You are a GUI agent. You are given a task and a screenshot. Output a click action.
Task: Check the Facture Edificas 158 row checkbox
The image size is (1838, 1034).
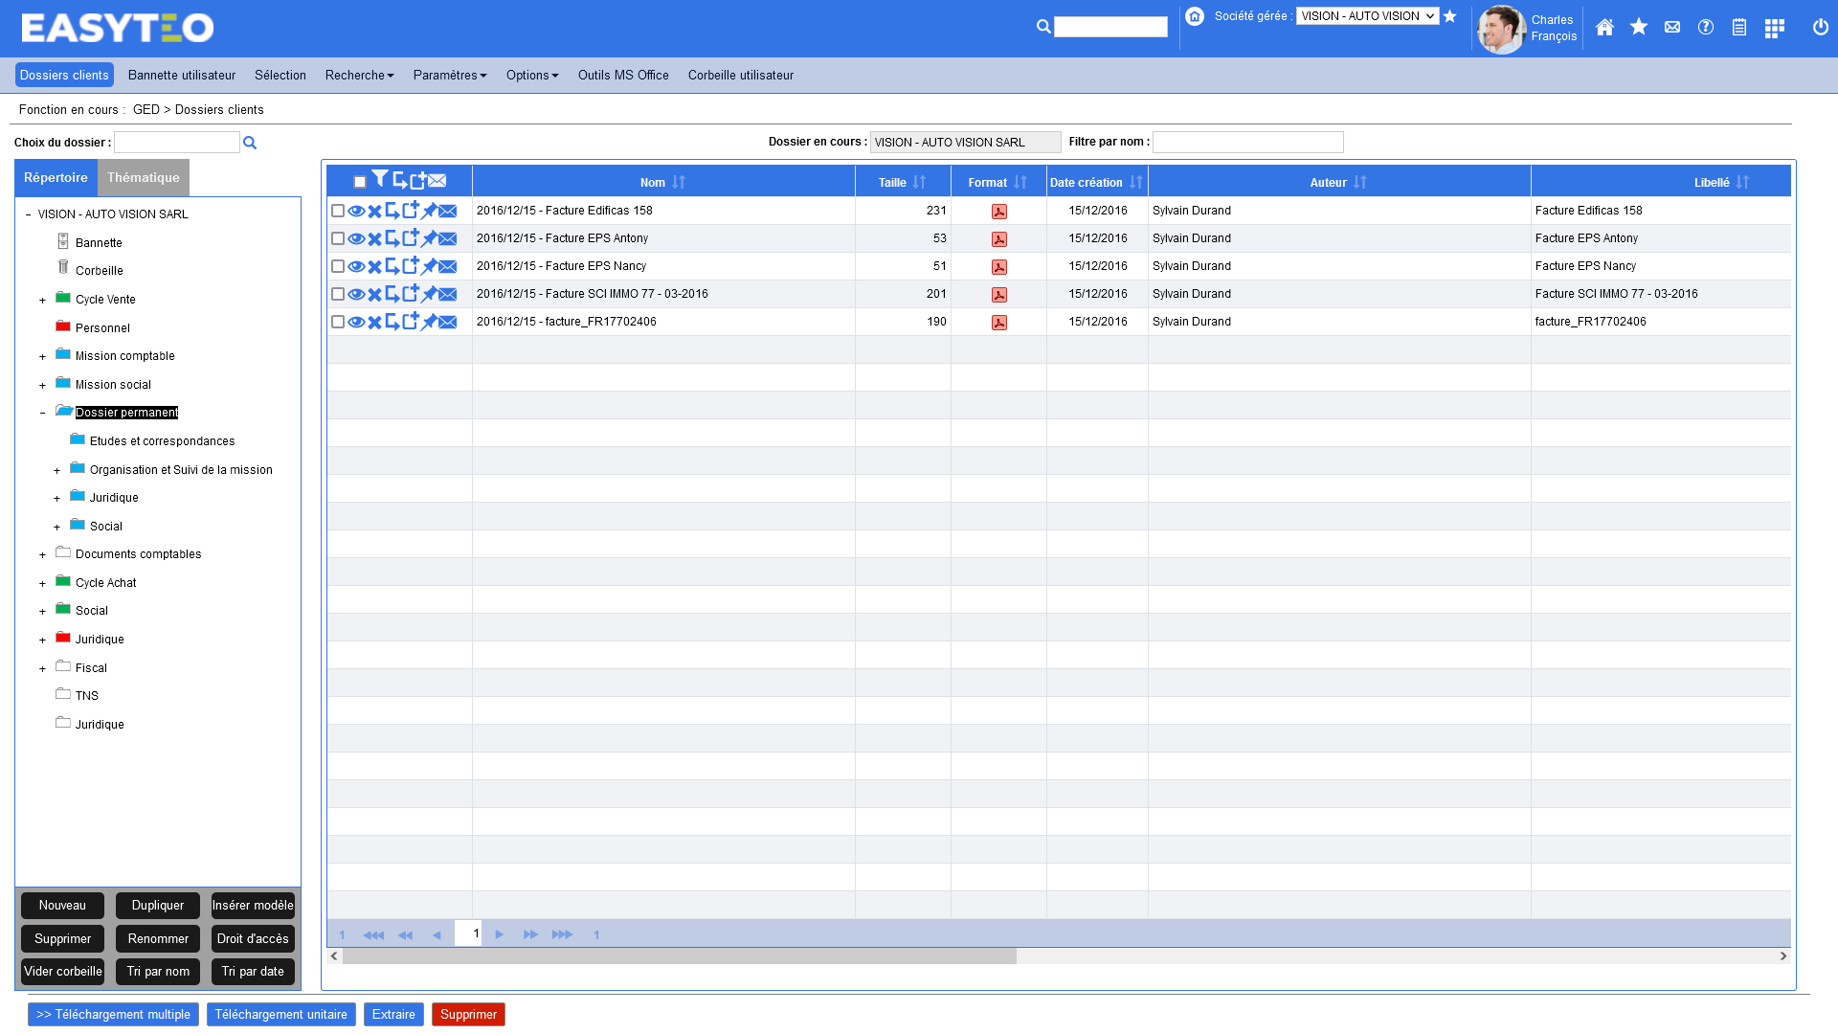[x=338, y=211]
